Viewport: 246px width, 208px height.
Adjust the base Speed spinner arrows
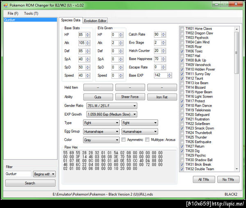[x=88, y=75]
